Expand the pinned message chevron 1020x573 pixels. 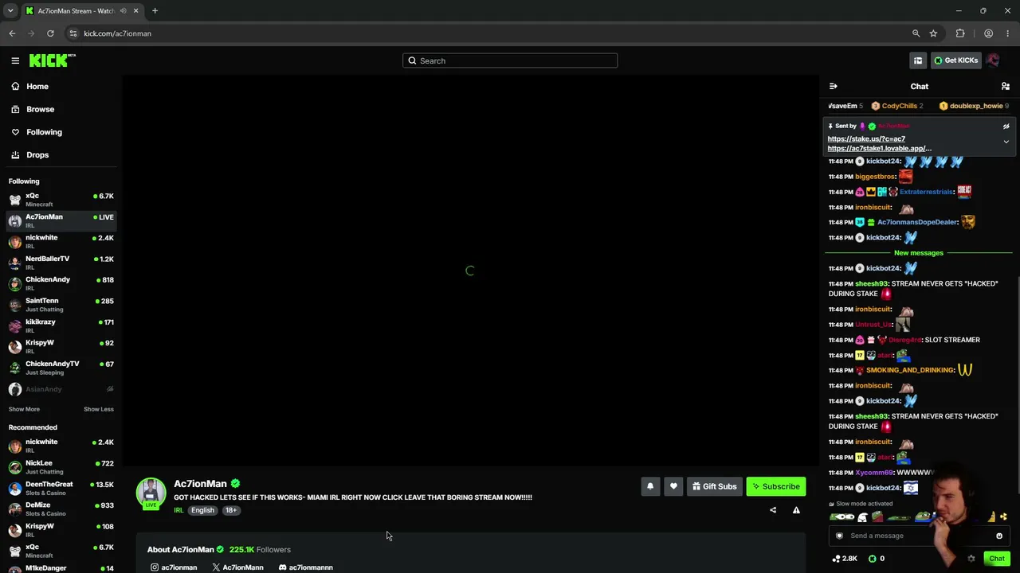(1006, 142)
